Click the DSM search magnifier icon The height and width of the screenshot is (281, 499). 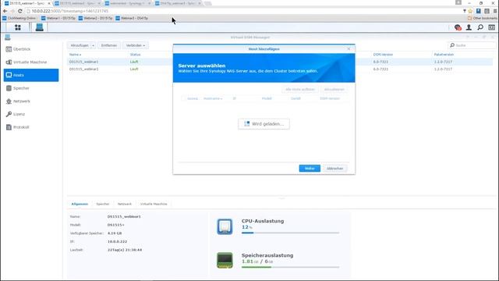[480, 28]
